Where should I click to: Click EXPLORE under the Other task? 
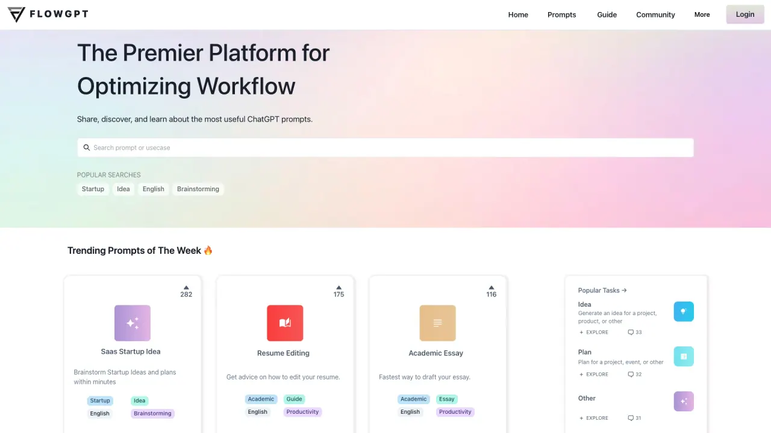[x=594, y=418]
